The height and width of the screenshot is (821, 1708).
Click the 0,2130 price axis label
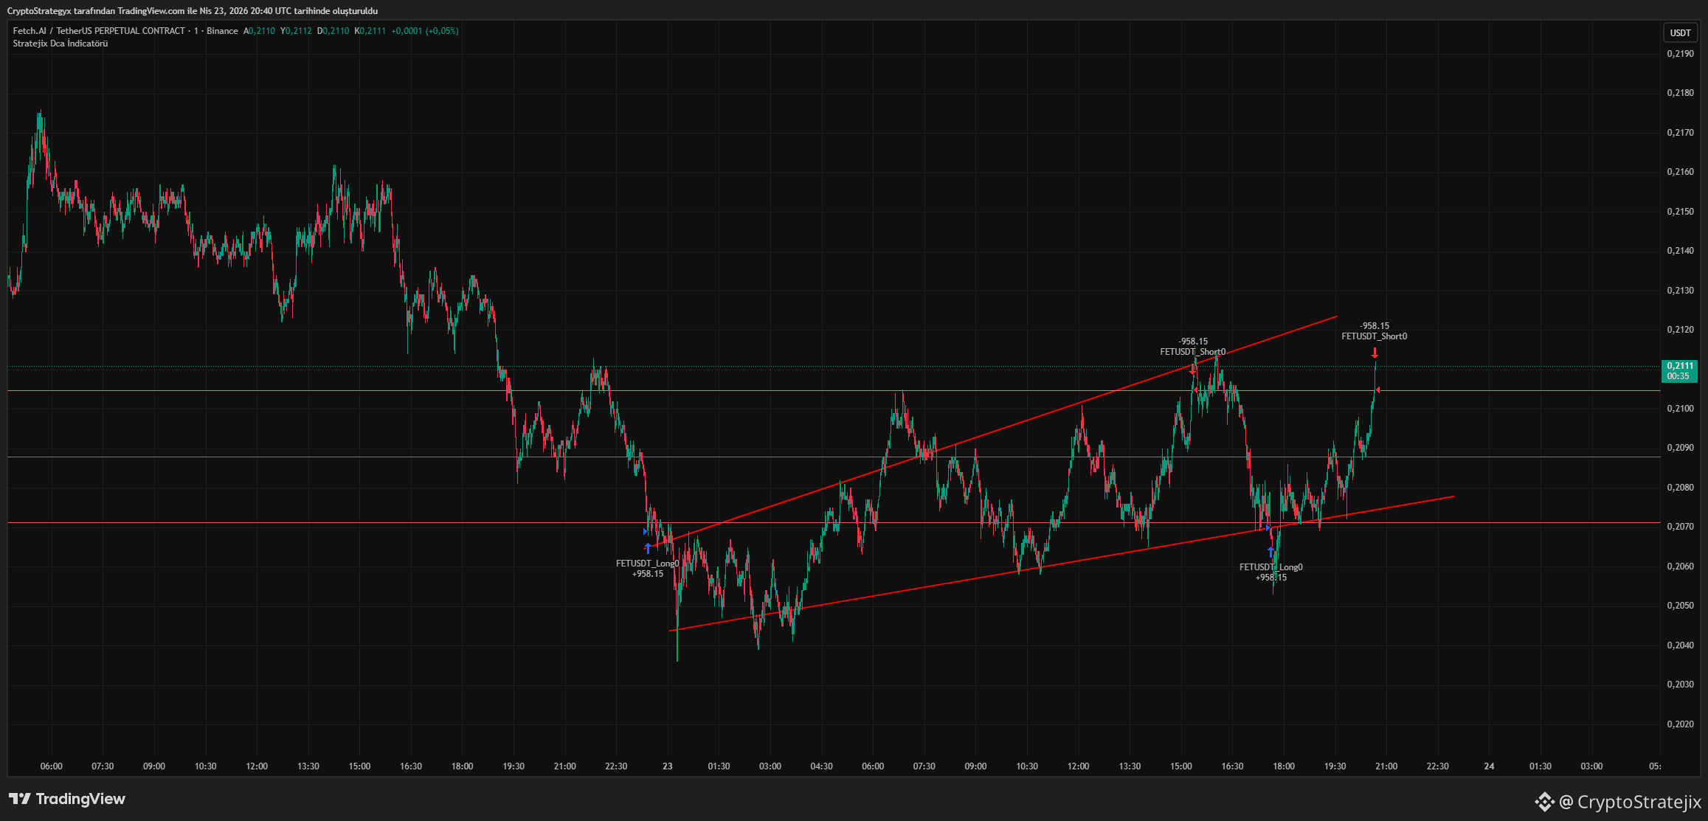point(1680,291)
